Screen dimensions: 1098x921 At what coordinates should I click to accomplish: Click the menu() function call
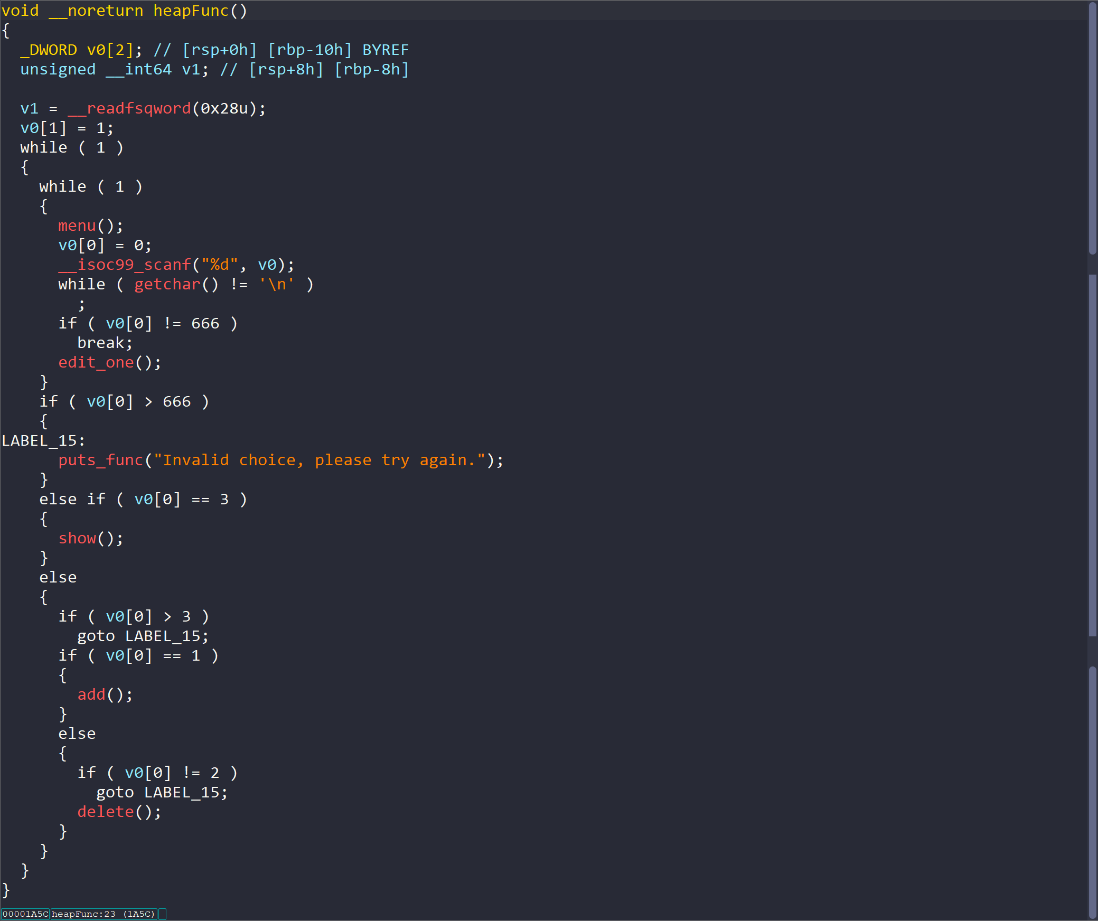pos(77,226)
